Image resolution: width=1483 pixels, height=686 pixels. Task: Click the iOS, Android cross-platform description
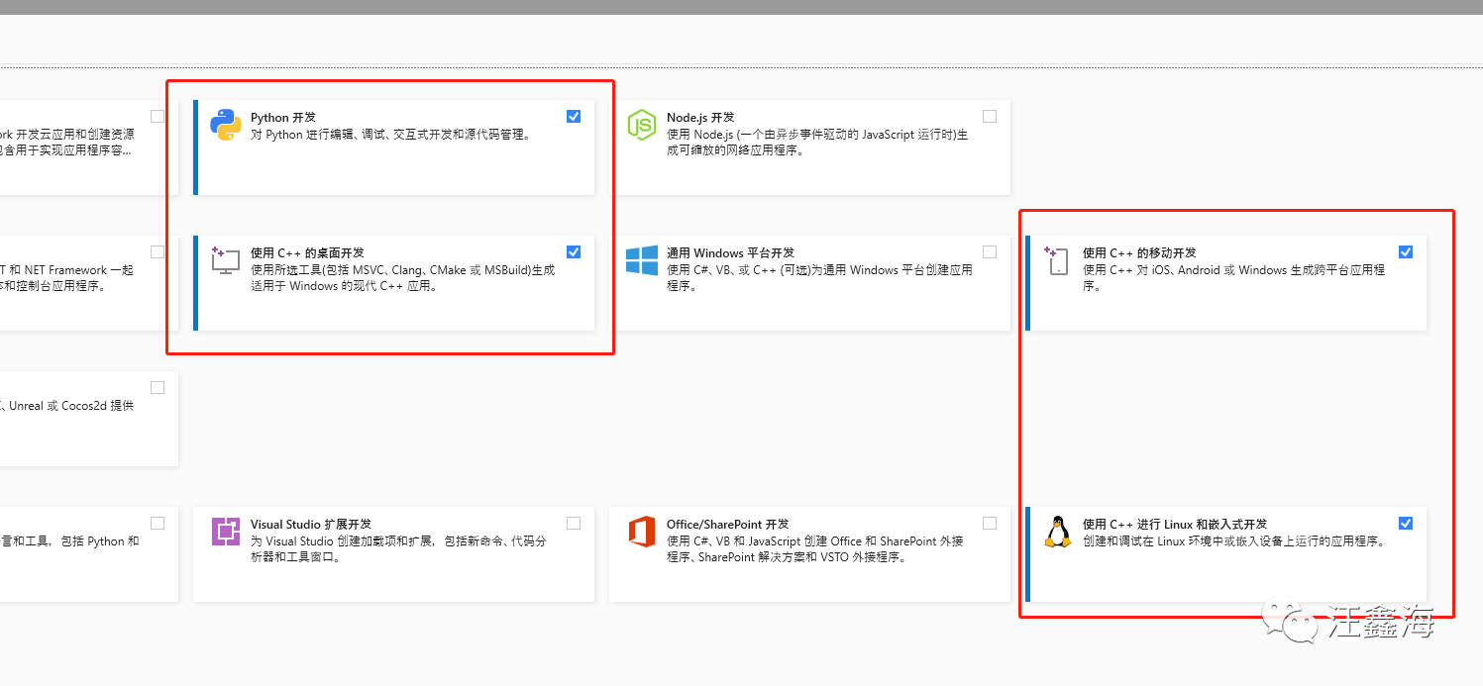(x=1233, y=278)
